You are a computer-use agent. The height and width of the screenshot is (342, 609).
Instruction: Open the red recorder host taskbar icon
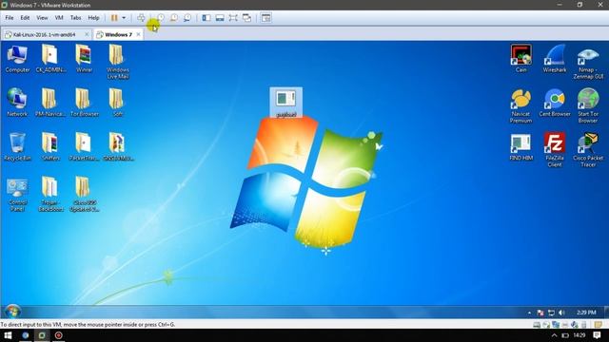tap(59, 335)
